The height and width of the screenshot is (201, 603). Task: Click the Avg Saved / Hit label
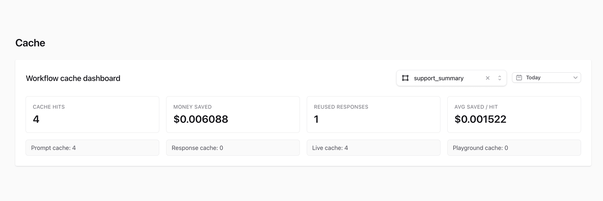(x=476, y=107)
